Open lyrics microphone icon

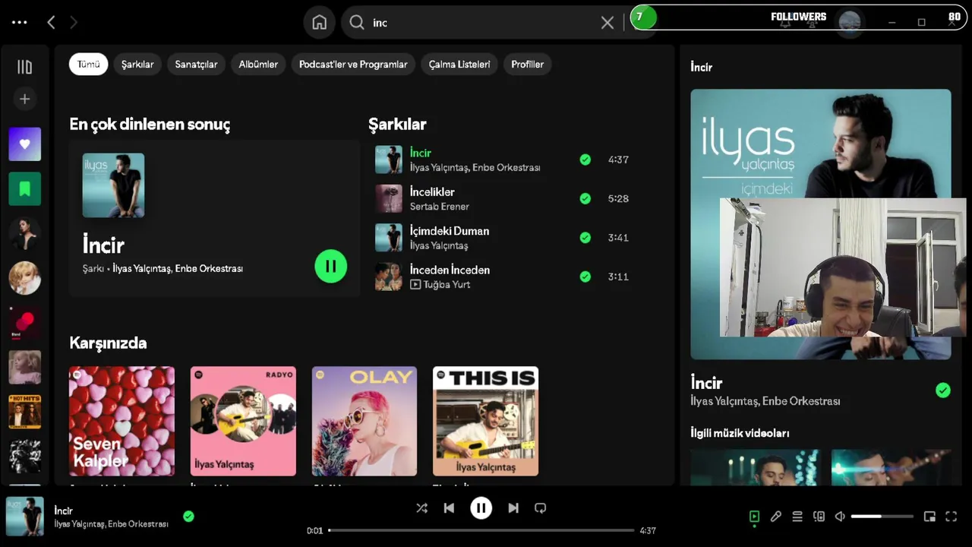(775, 517)
